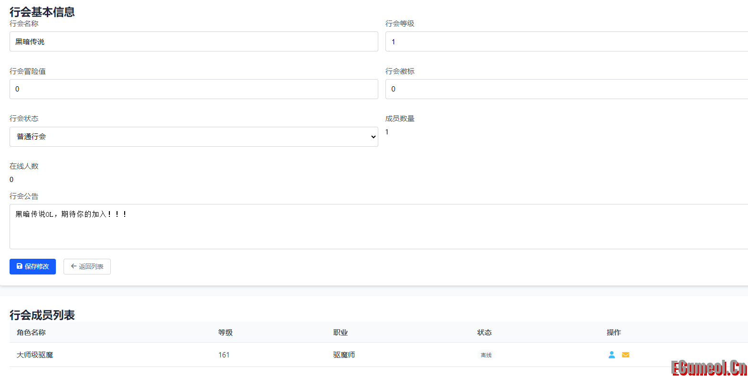Screen dimensions: 748x376
Task: Click inside the 行会名称 field showing 黑暗传说
Action: (x=193, y=41)
